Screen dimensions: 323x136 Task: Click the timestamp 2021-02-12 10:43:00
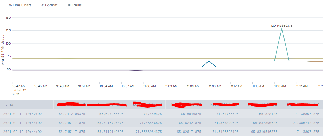pyautogui.click(x=22, y=123)
